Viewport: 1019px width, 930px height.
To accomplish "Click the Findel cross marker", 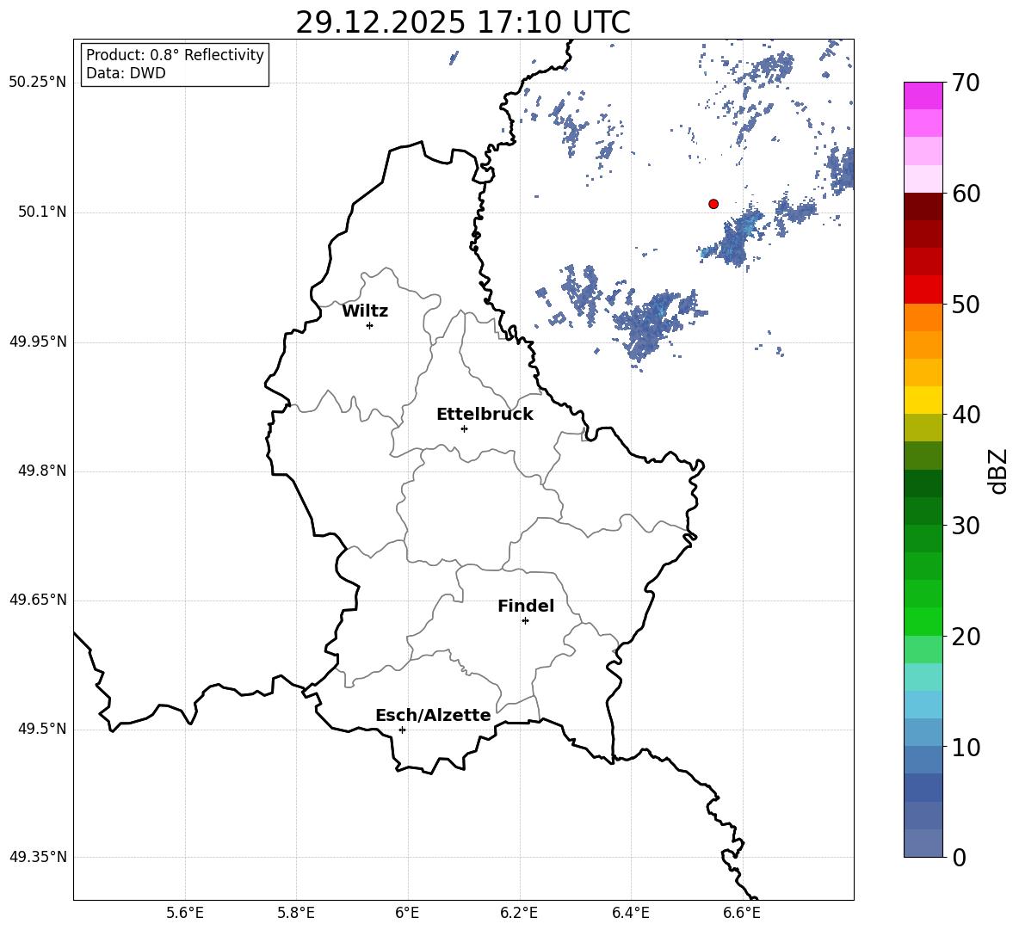I will (525, 621).
